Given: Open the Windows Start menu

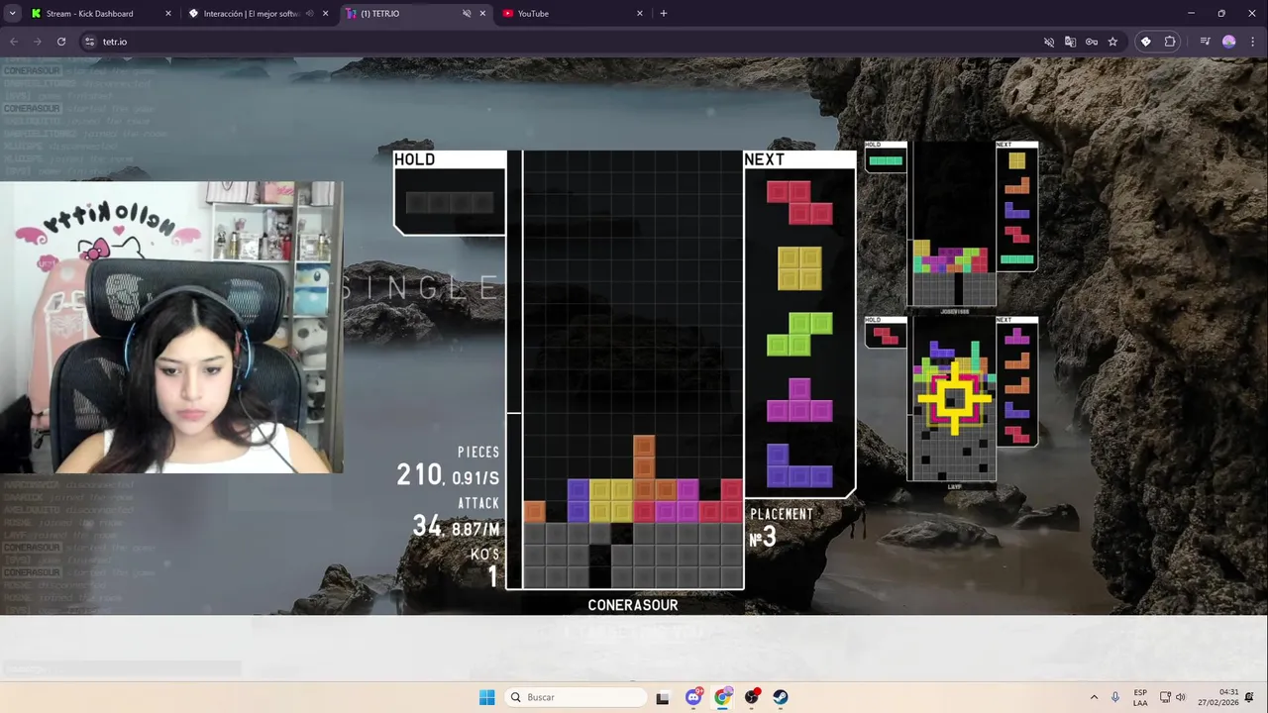Looking at the screenshot, I should point(486,697).
